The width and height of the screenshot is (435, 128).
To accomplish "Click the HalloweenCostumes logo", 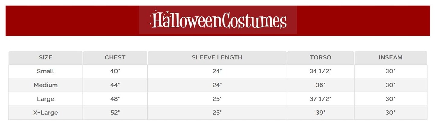I will 218,20.
